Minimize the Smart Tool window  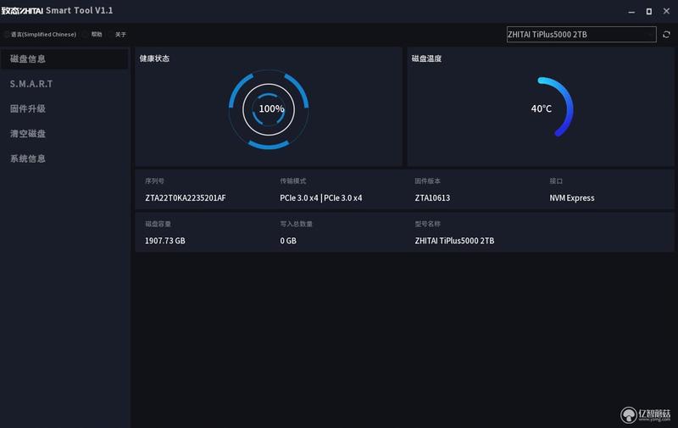point(631,12)
